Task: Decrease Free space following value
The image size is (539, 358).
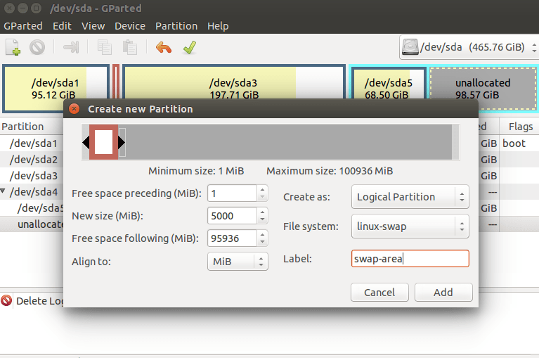Action: [262, 242]
